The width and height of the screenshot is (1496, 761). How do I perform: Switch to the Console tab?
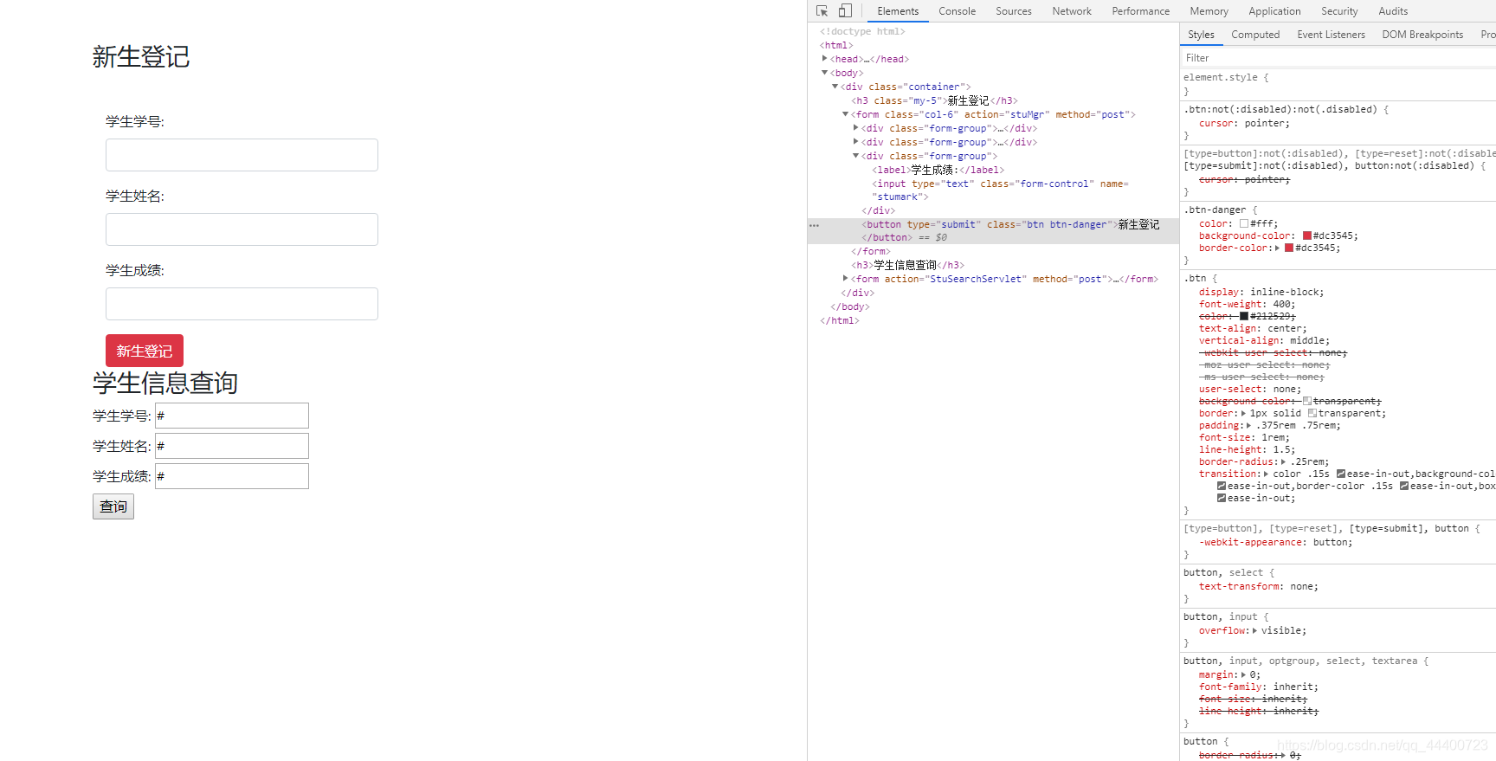tap(957, 11)
